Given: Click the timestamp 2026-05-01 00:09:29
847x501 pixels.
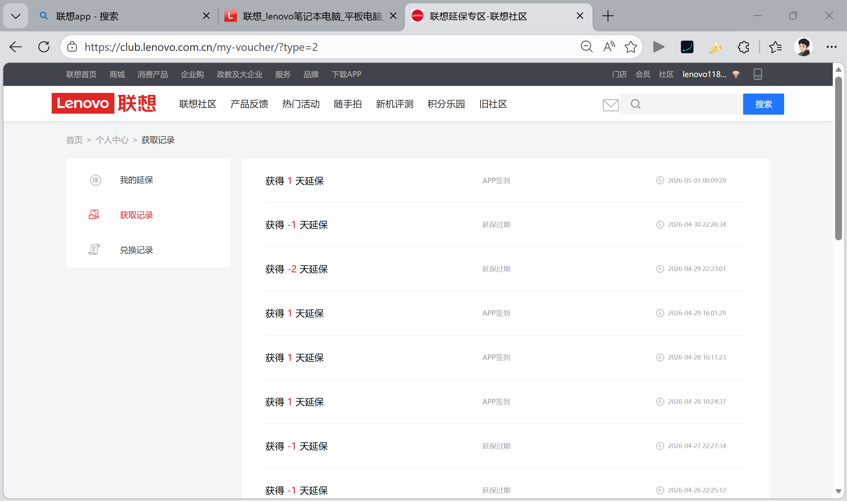Looking at the screenshot, I should [697, 181].
